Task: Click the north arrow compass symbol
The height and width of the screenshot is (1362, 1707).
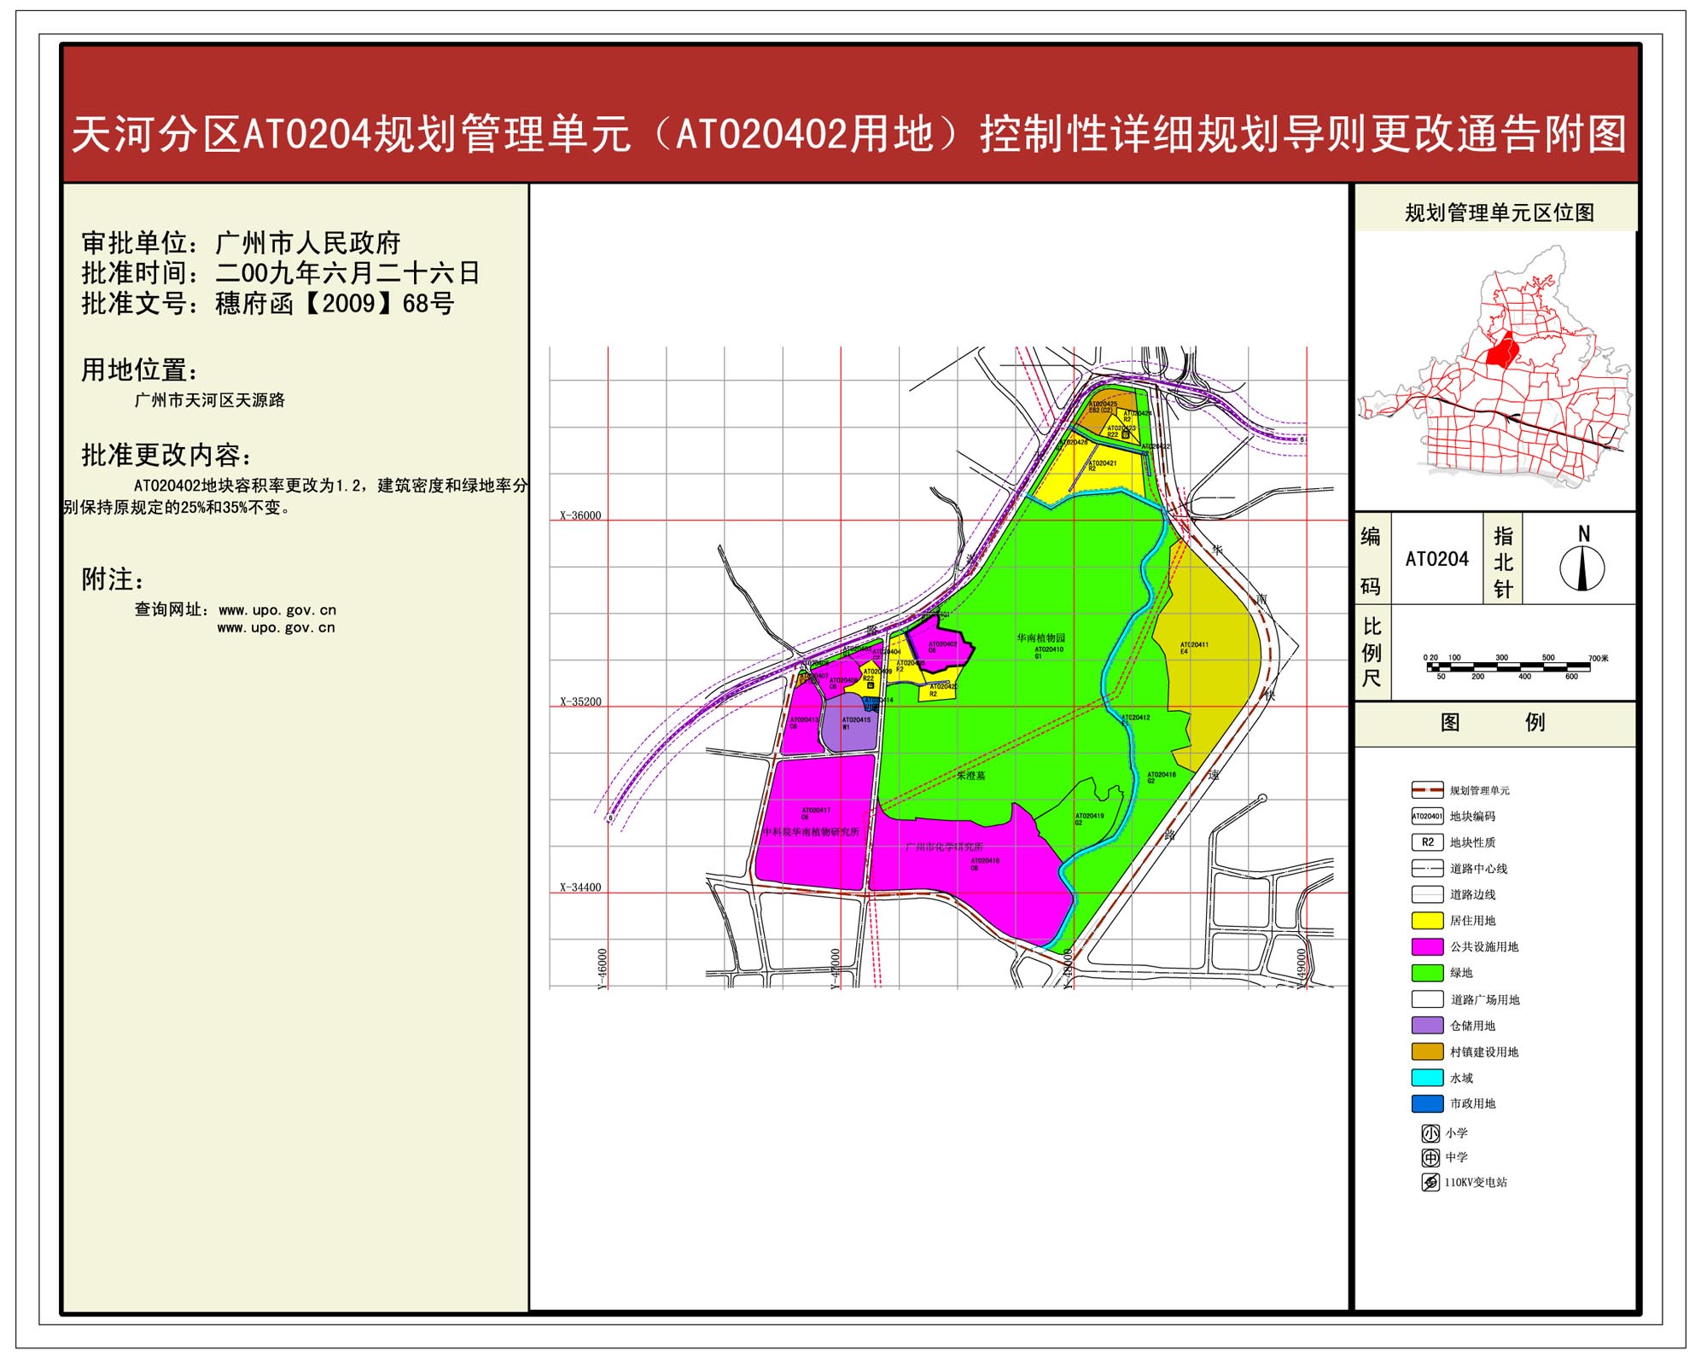Action: point(1582,567)
